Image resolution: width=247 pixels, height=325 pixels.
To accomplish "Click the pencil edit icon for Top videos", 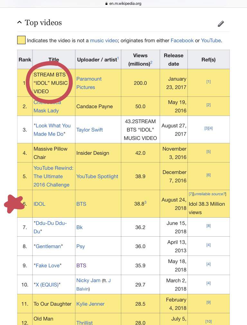I will point(221,24).
